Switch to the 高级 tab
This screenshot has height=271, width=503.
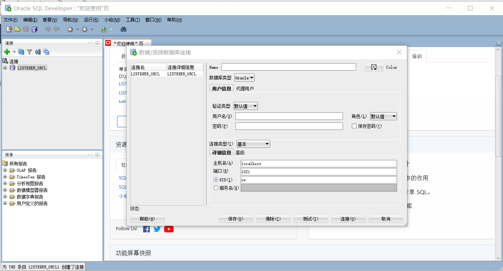(x=240, y=153)
